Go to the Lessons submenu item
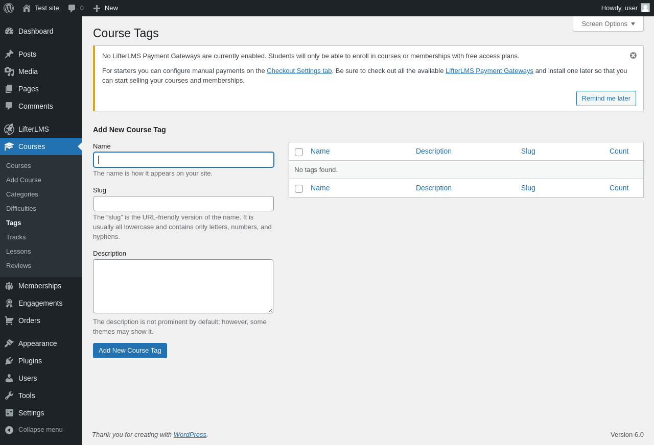 (18, 252)
